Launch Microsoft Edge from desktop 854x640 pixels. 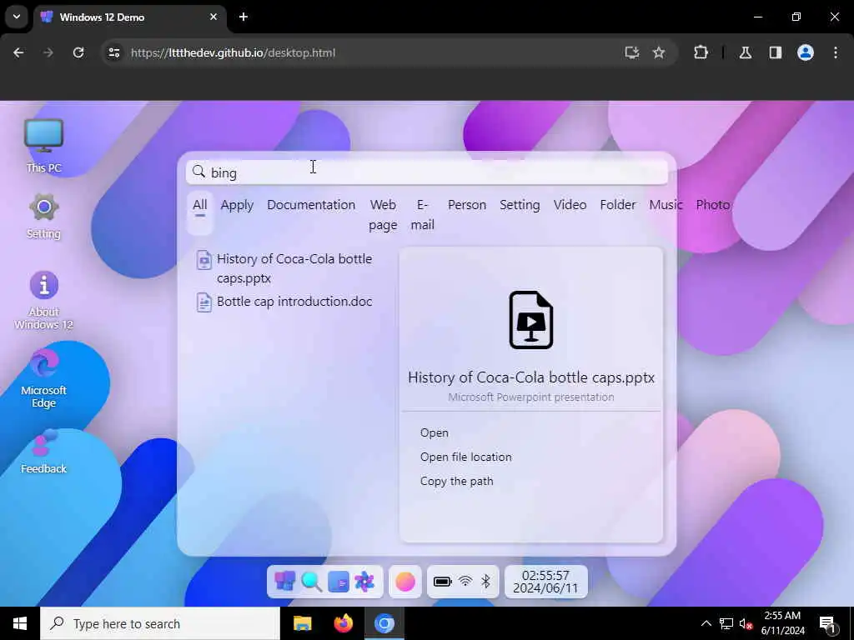pyautogui.click(x=43, y=379)
